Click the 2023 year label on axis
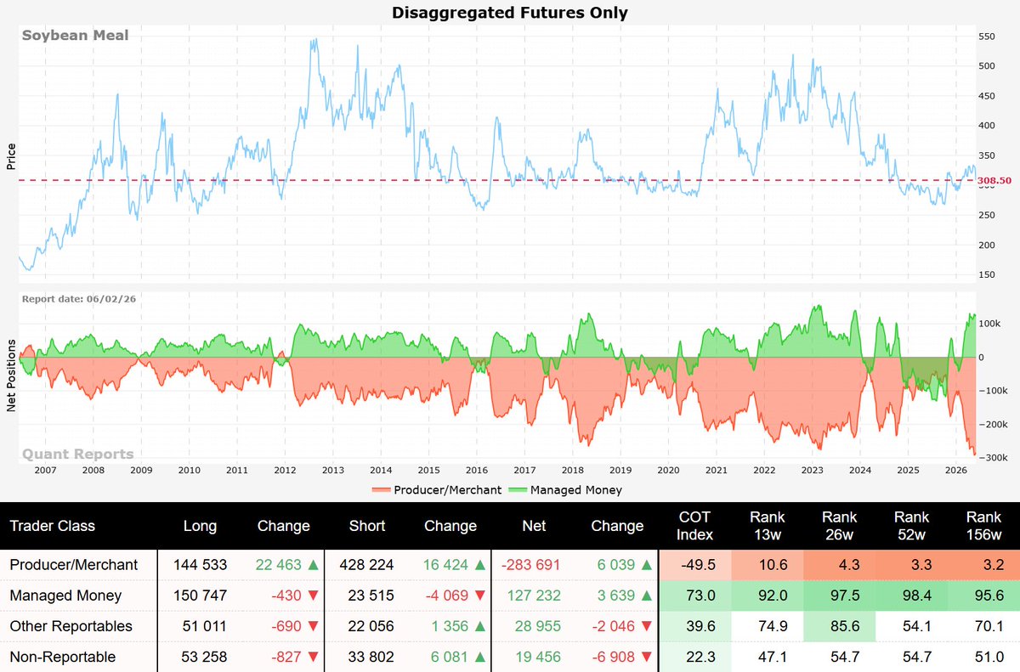This screenshot has height=672, width=1020. (812, 470)
